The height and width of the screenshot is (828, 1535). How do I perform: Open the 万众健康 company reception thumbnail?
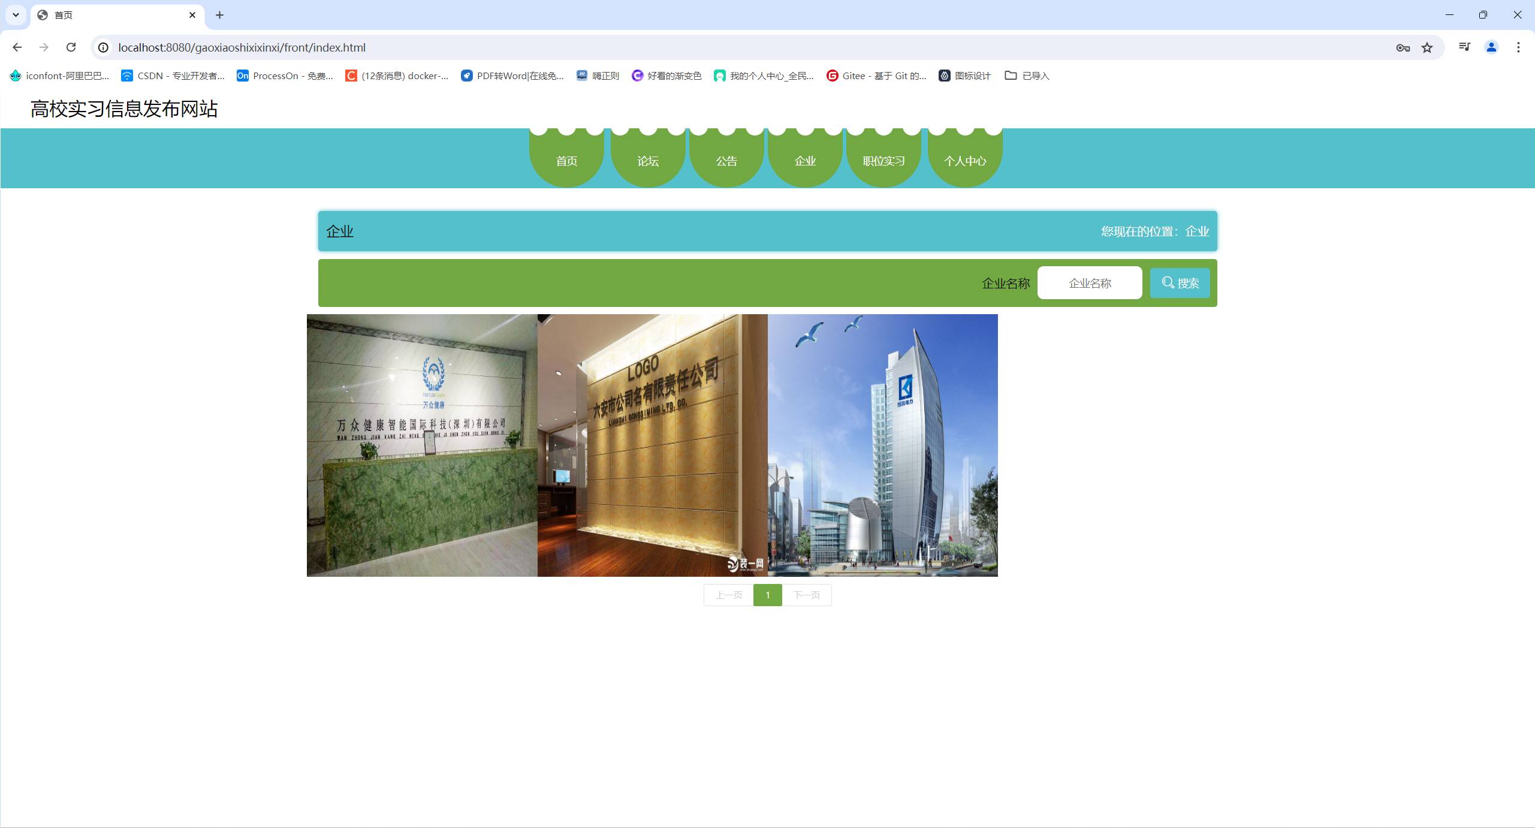pyautogui.click(x=422, y=445)
